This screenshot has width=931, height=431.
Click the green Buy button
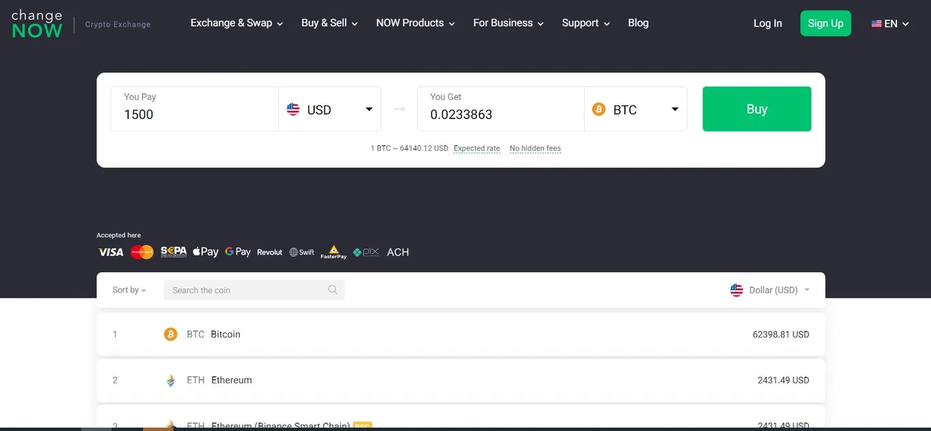tap(757, 109)
